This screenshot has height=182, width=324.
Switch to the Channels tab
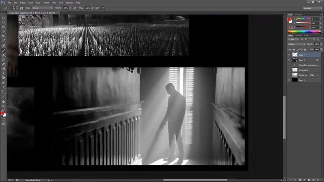click(298, 35)
